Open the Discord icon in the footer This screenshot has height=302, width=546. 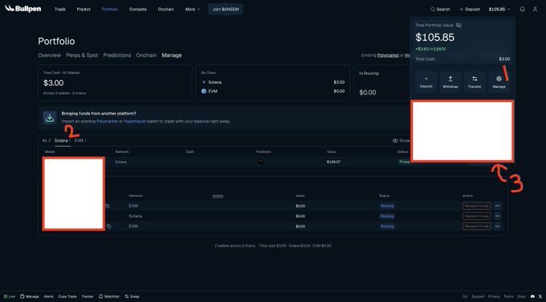point(532,296)
